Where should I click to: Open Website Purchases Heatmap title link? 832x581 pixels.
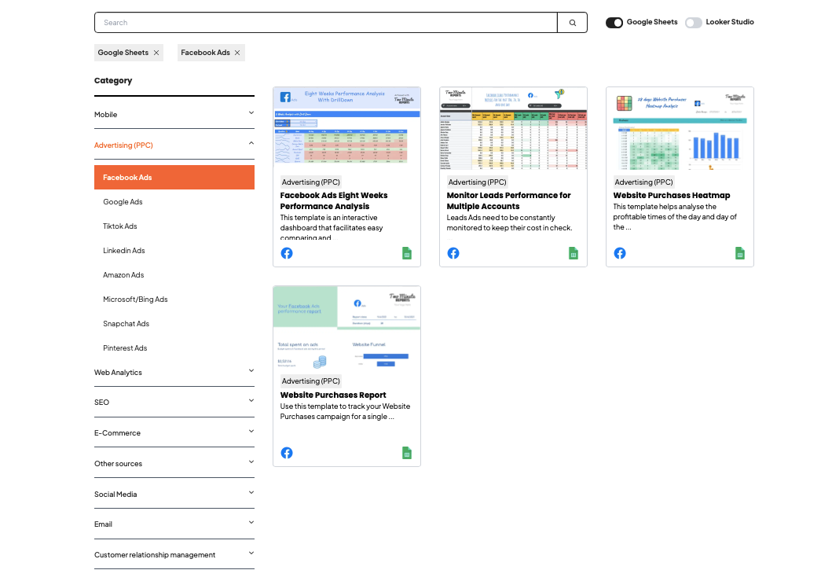click(x=671, y=196)
